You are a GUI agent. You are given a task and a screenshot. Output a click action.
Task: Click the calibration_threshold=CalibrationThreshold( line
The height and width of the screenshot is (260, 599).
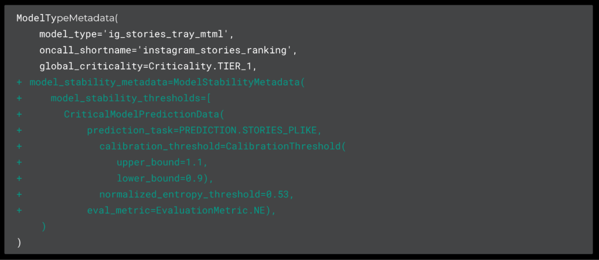pyautogui.click(x=222, y=147)
